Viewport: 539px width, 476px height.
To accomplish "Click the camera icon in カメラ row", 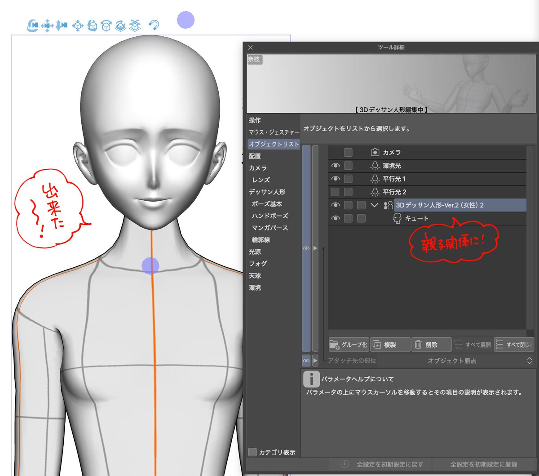I will tap(375, 153).
